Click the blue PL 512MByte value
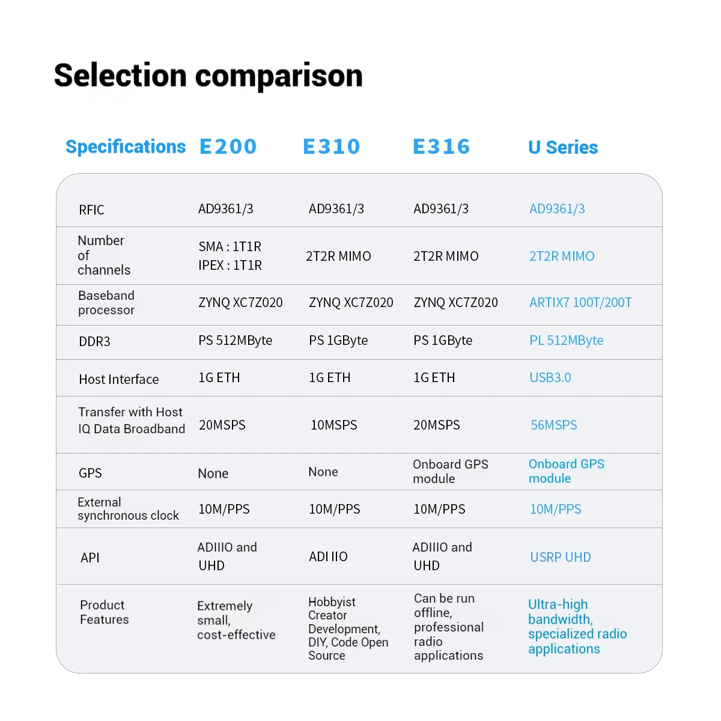This screenshot has width=721, height=721. [566, 341]
